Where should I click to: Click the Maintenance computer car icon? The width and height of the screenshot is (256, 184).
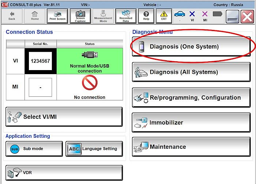pyautogui.click(x=141, y=147)
